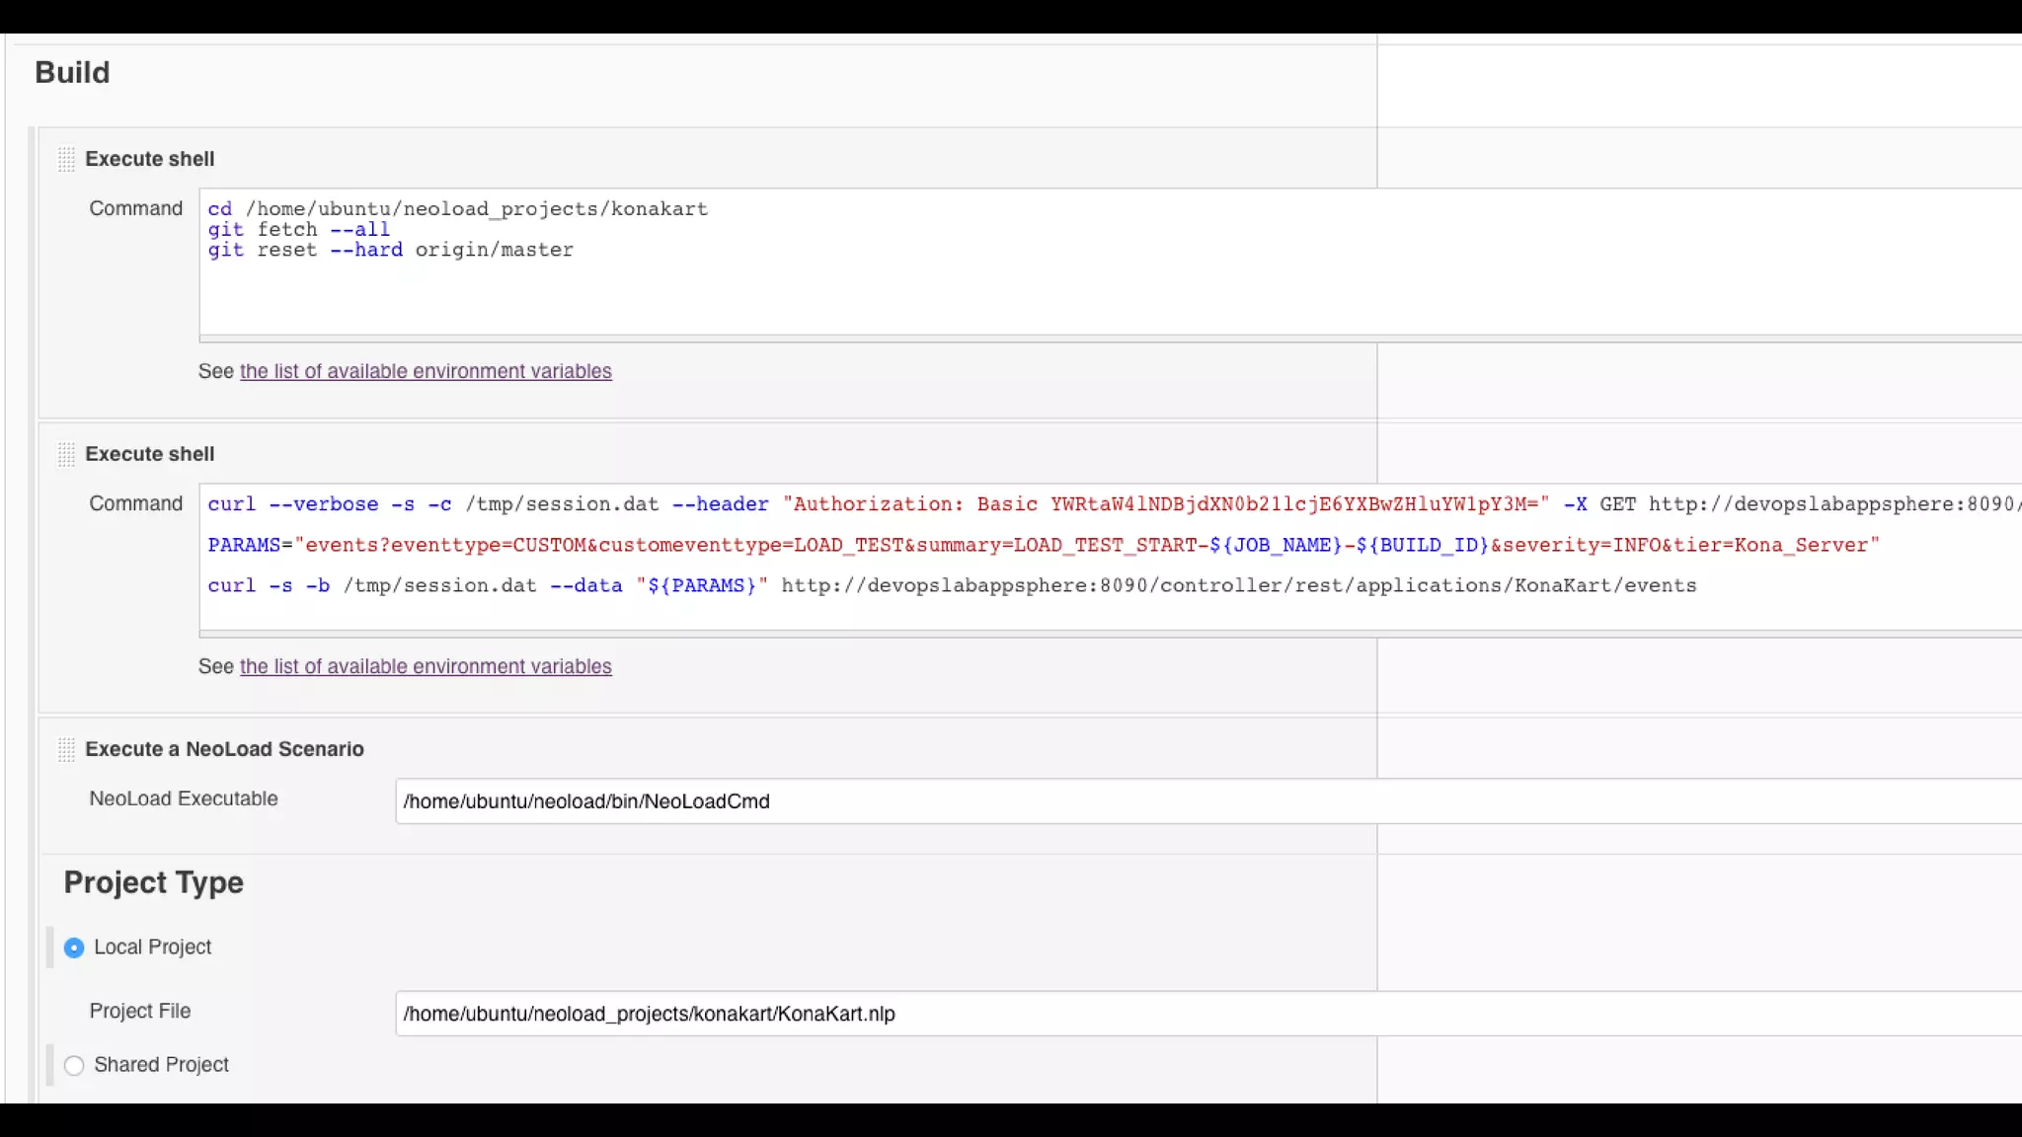This screenshot has width=2022, height=1137.
Task: Grab the second Execute shell drag handle
Action: click(x=66, y=454)
